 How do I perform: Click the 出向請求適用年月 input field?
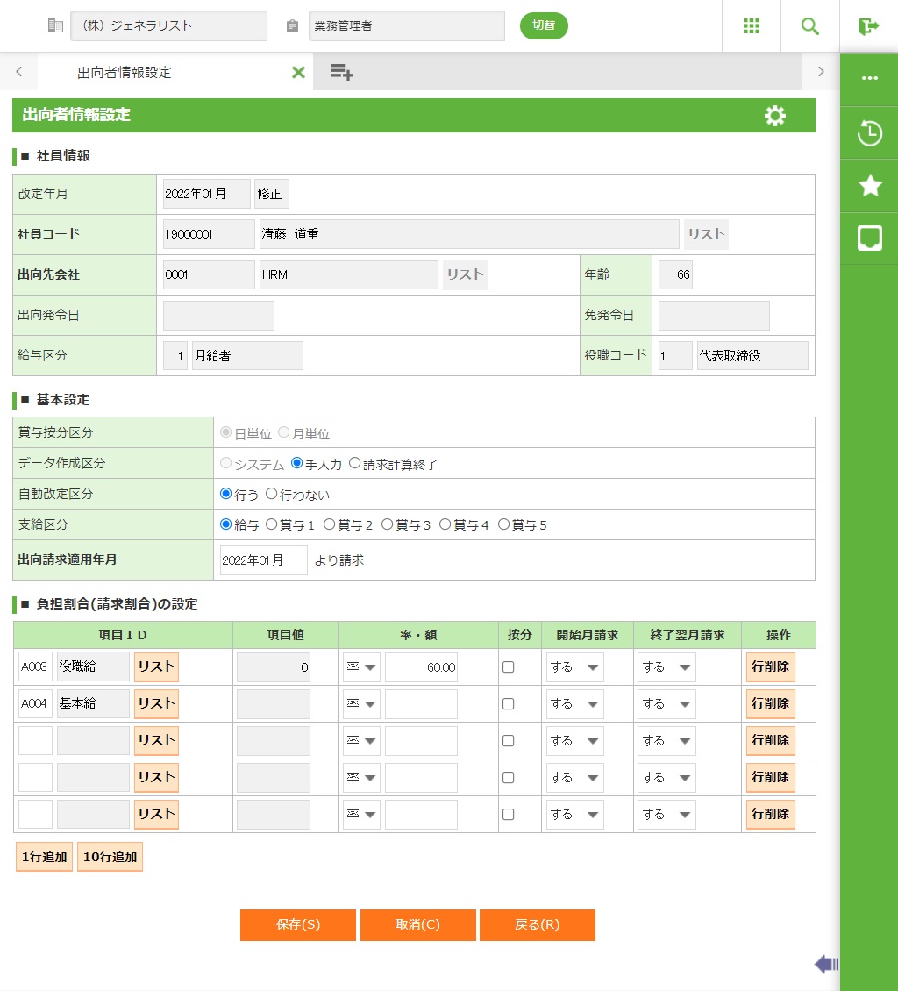263,560
